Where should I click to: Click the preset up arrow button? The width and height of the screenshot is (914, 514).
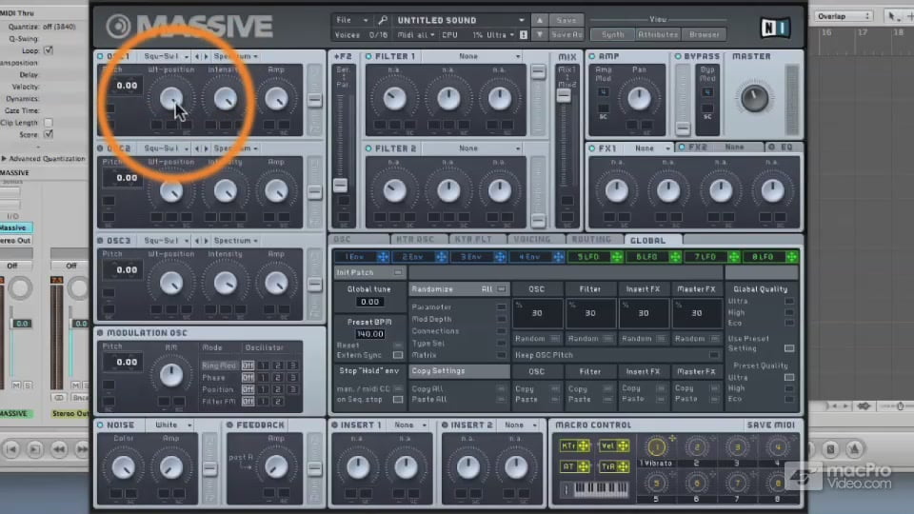539,20
